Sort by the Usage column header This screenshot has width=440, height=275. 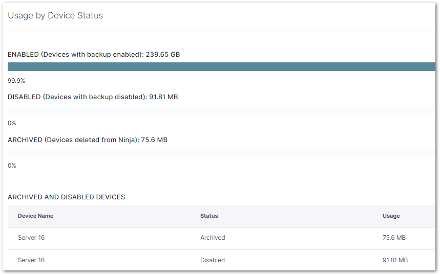point(391,216)
